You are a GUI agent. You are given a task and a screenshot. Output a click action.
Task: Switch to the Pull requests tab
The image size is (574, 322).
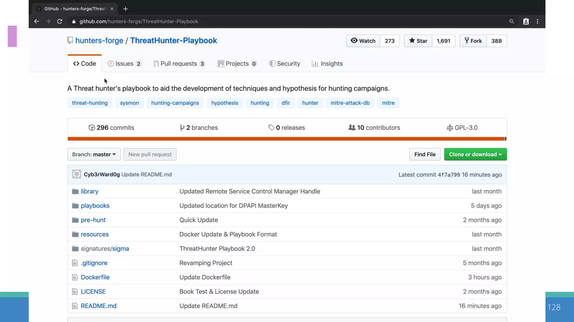(x=179, y=64)
